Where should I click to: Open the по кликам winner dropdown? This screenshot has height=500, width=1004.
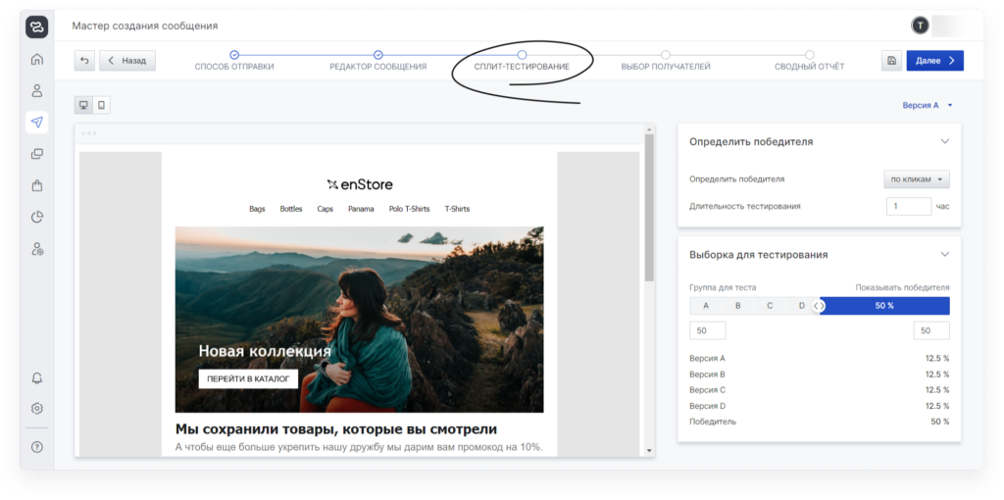pos(916,179)
